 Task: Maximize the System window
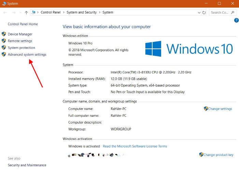pyautogui.click(x=219, y=3)
